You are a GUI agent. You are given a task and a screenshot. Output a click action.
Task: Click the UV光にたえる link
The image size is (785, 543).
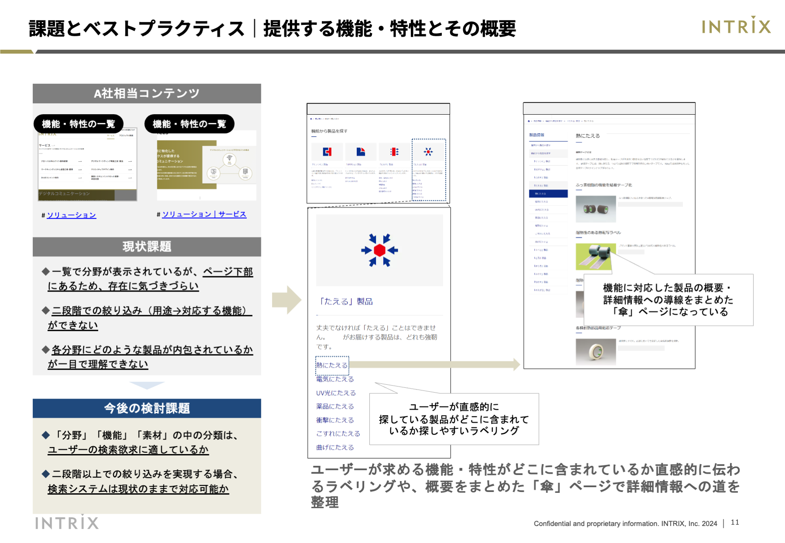tap(336, 393)
